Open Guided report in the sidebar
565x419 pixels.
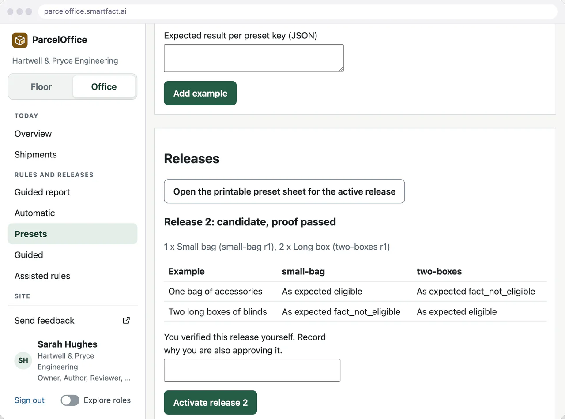click(73, 192)
